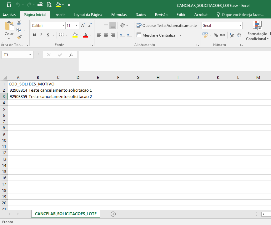The width and height of the screenshot is (271, 225).
Task: Open the Fórmulas ribbon tab
Action: [x=119, y=15]
